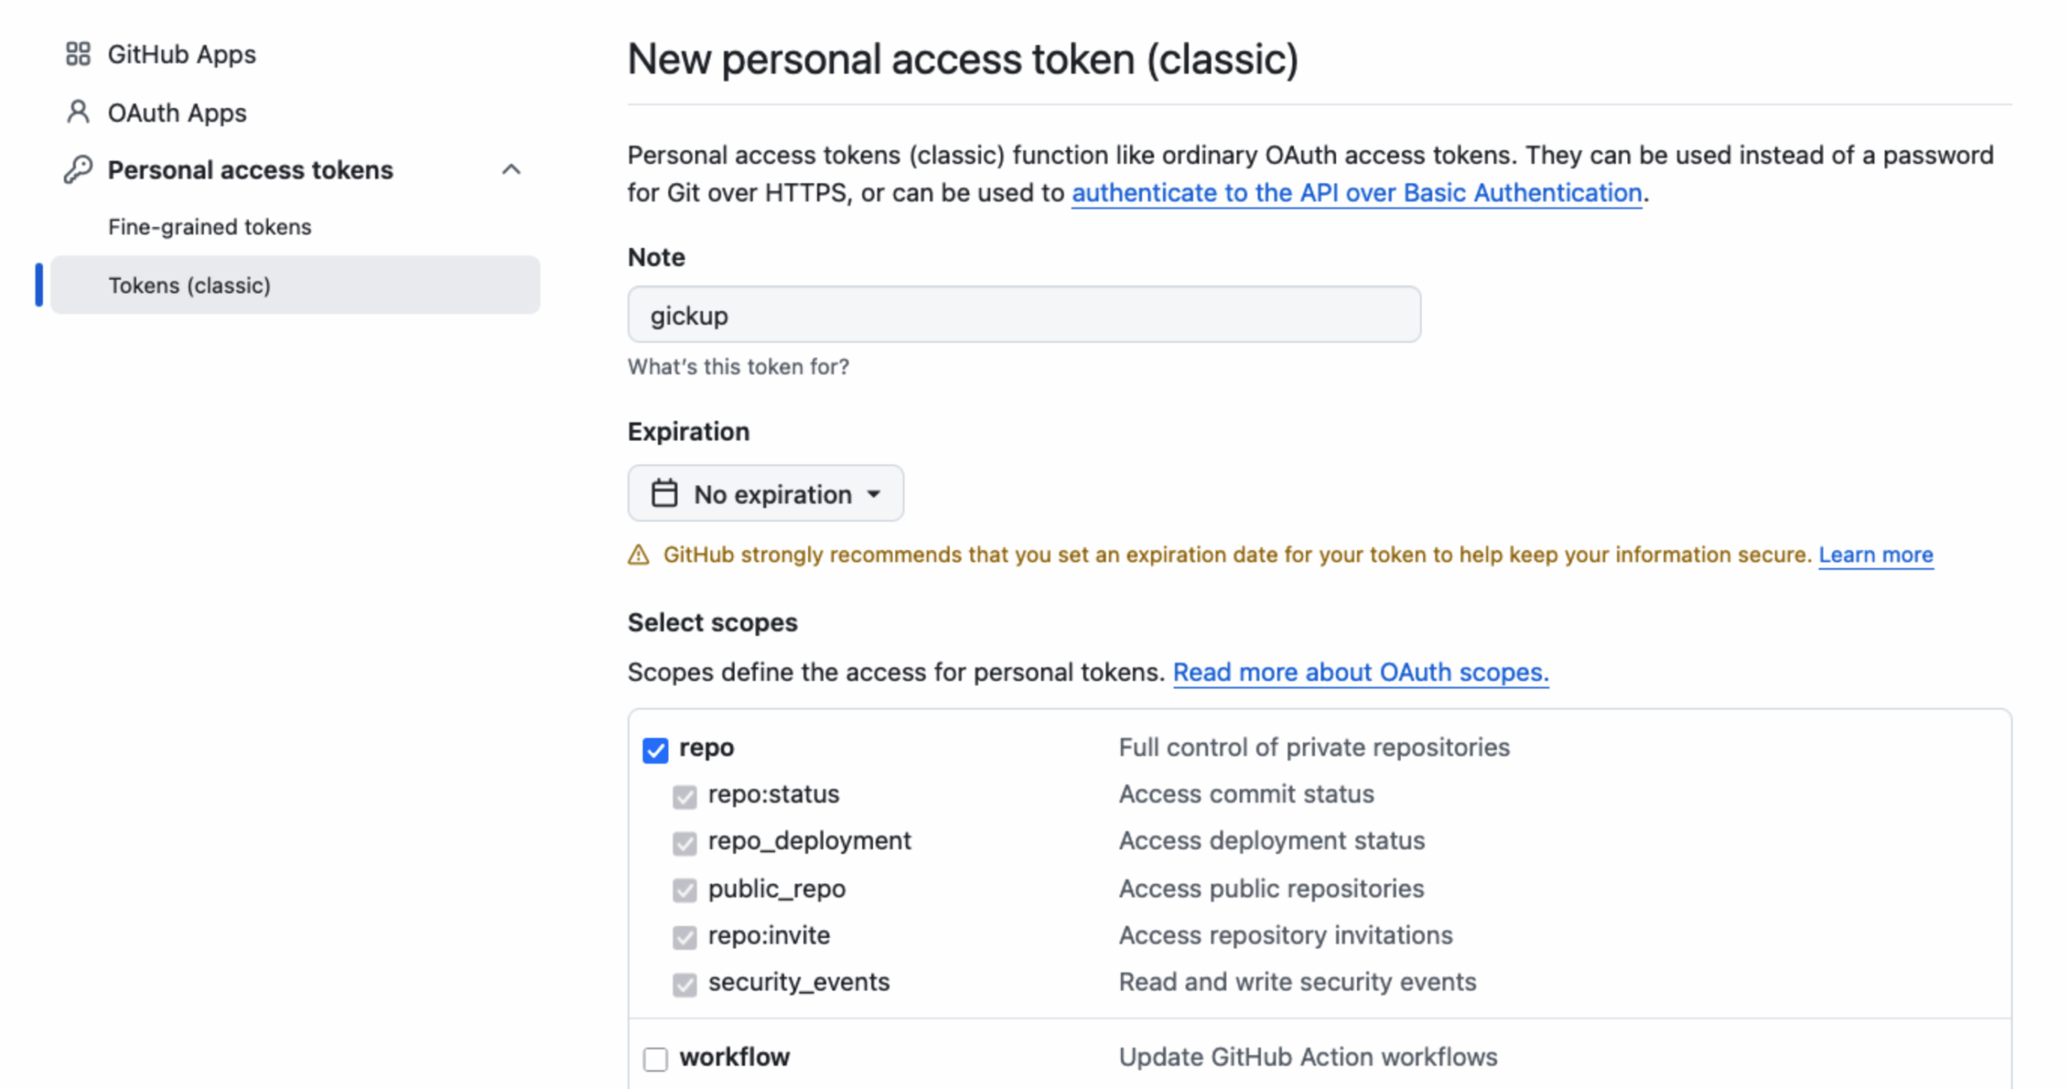Toggle the repo:invite checkbox
2069x1089 pixels.
(685, 937)
